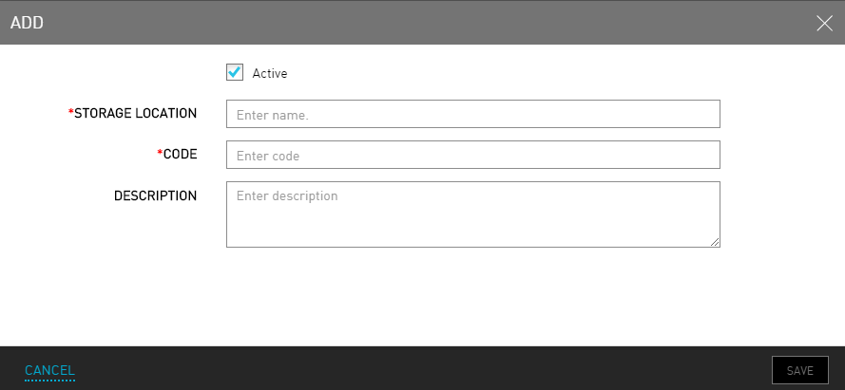The image size is (845, 390).
Task: Click the DESCRIPTION field label
Action: point(156,195)
